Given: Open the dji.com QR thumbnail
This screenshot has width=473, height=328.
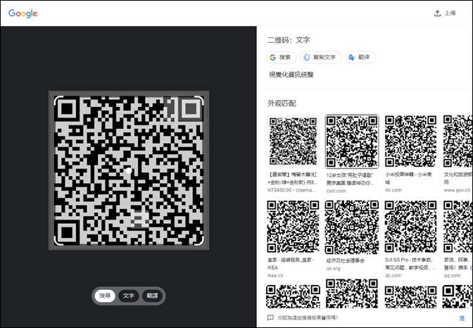Looking at the screenshot, I should pos(410,227).
